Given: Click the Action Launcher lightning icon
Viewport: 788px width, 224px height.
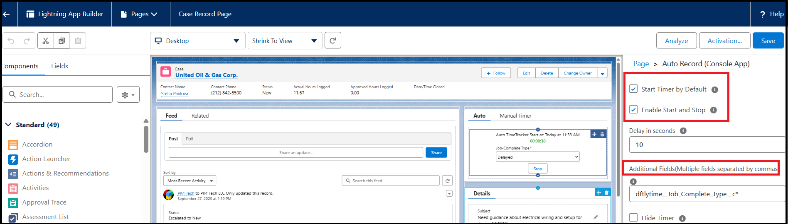Looking at the screenshot, I should pos(13,159).
